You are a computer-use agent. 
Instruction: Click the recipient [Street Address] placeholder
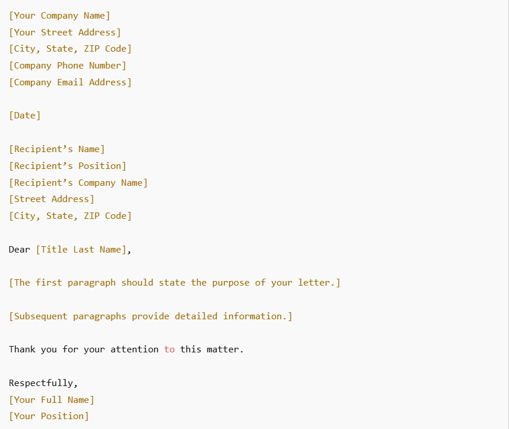coord(52,199)
